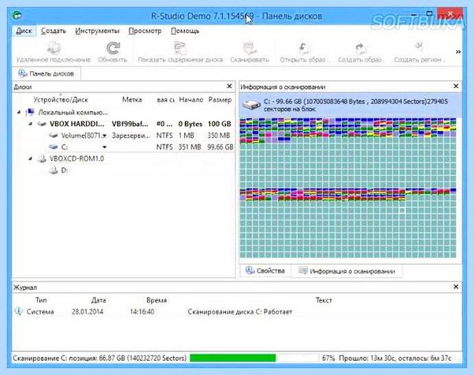Open the dropdown arrow next to Volume
Screen dimensions: 474x375
pos(104,136)
